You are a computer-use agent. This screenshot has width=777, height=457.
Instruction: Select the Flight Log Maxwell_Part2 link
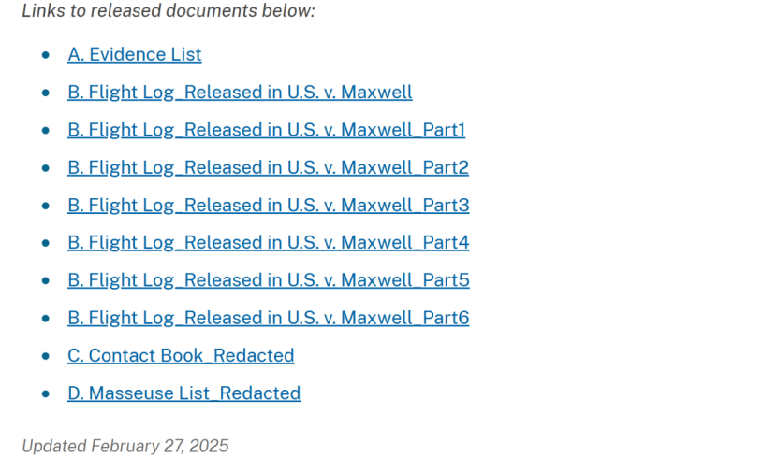point(268,167)
